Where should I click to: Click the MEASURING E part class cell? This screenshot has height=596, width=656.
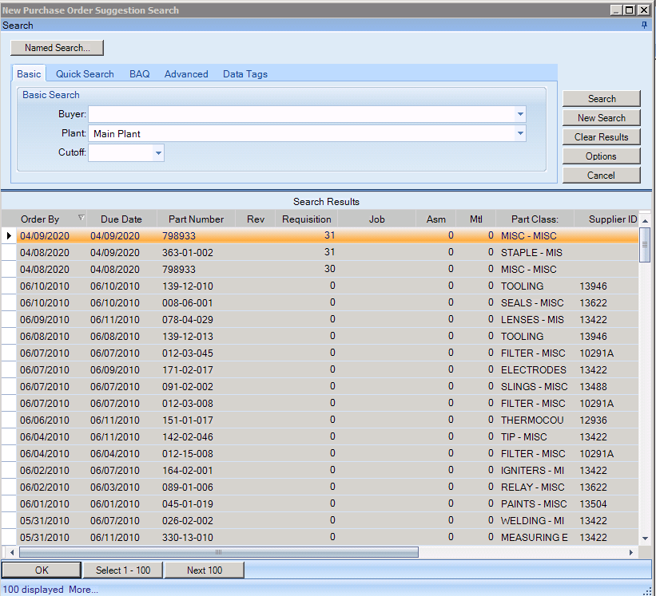pyautogui.click(x=535, y=537)
